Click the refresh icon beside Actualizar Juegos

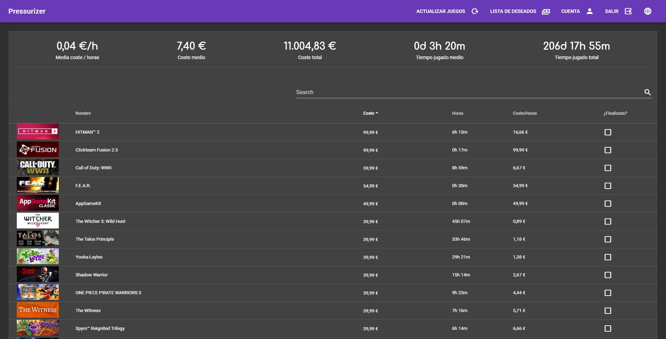(x=475, y=11)
